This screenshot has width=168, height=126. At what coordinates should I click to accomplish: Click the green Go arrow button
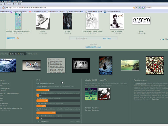point(139,8)
